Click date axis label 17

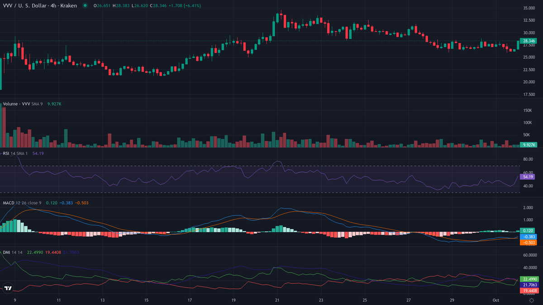(x=190, y=300)
